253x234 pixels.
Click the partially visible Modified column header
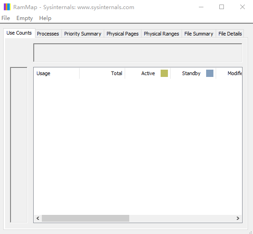229,73
